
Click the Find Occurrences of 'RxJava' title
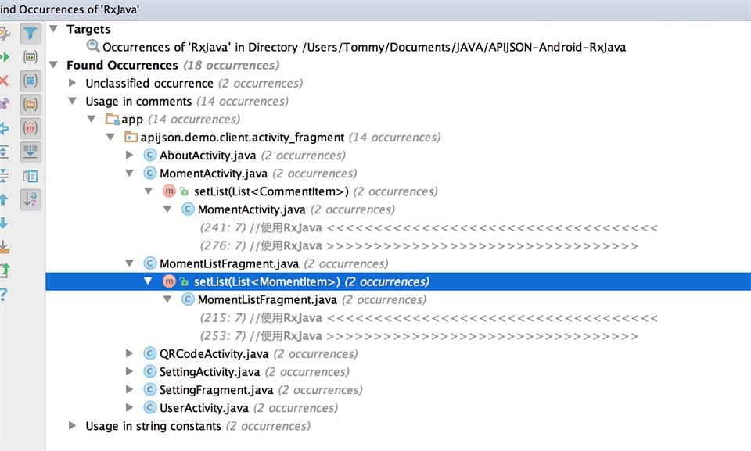point(70,9)
